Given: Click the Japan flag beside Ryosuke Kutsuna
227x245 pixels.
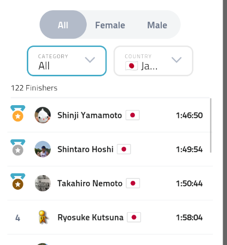Looking at the screenshot, I should 134,217.
